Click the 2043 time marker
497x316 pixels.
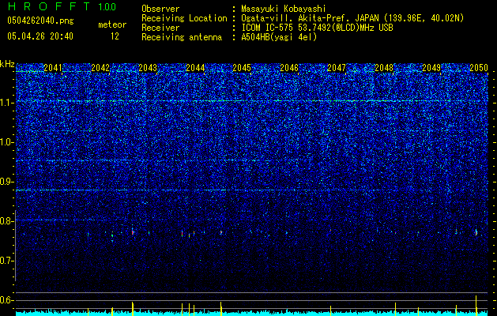tap(148, 68)
